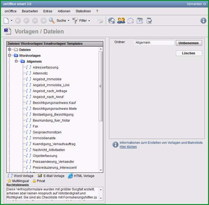Click the blue info icon in toolbar

pyautogui.click(x=203, y=21)
